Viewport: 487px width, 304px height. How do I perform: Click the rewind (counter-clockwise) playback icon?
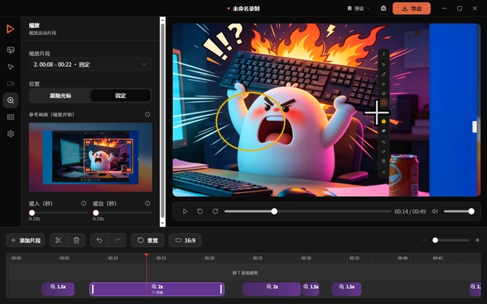point(200,211)
